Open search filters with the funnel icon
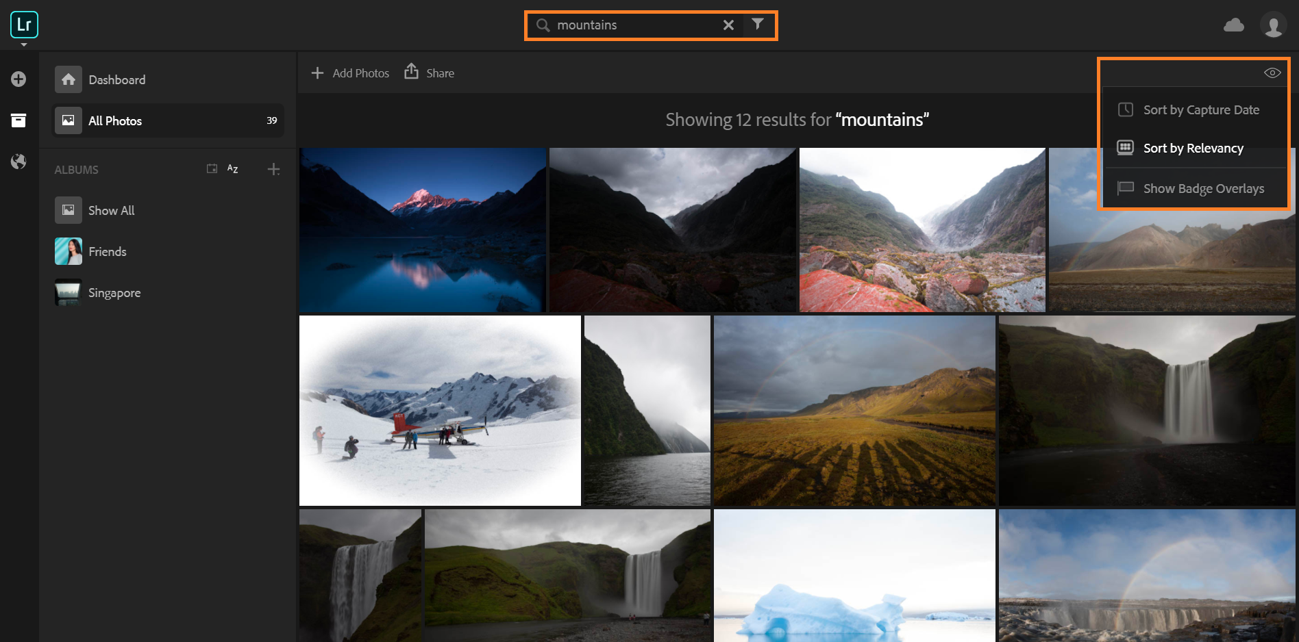The width and height of the screenshot is (1299, 642). (758, 25)
